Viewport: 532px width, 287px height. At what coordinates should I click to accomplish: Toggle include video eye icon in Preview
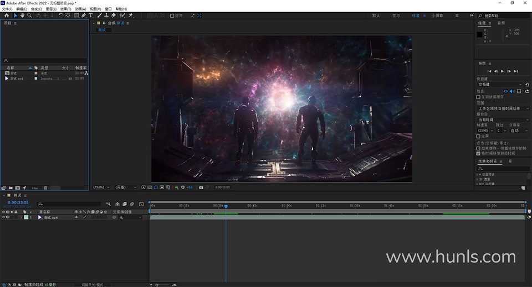(505, 91)
